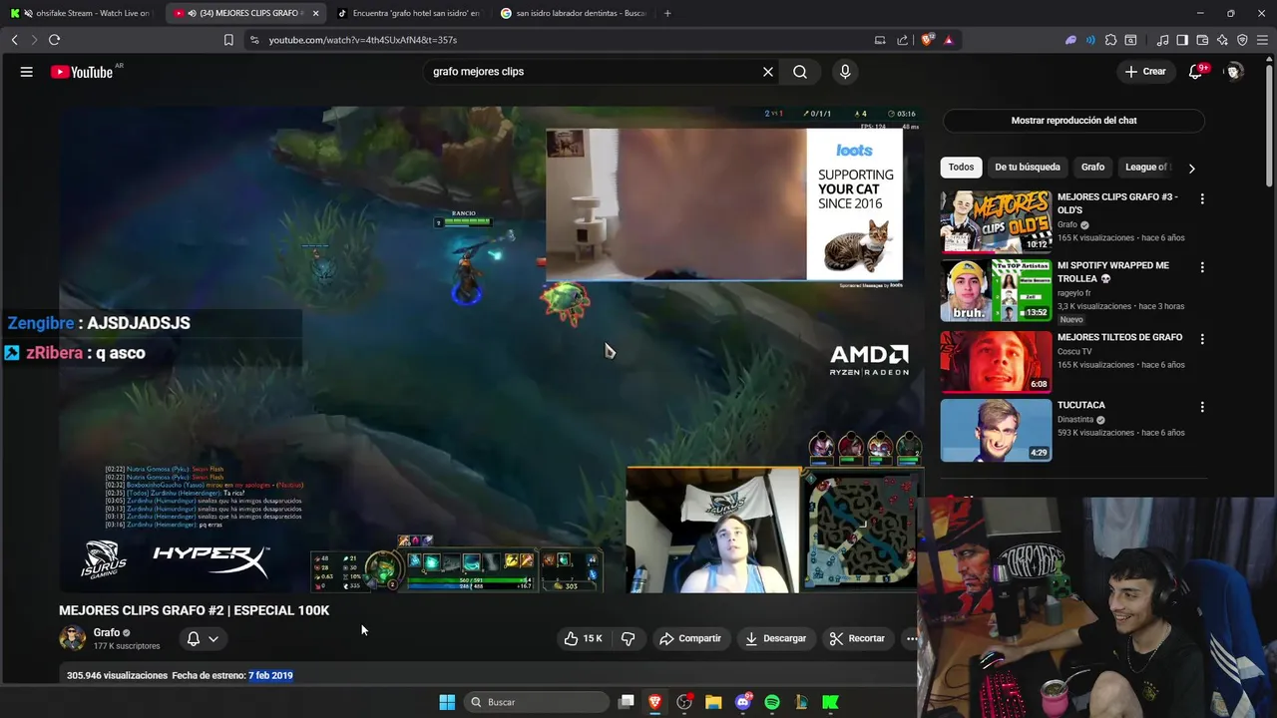
Task: Open browser main menu hamburger
Action: (x=1262, y=40)
